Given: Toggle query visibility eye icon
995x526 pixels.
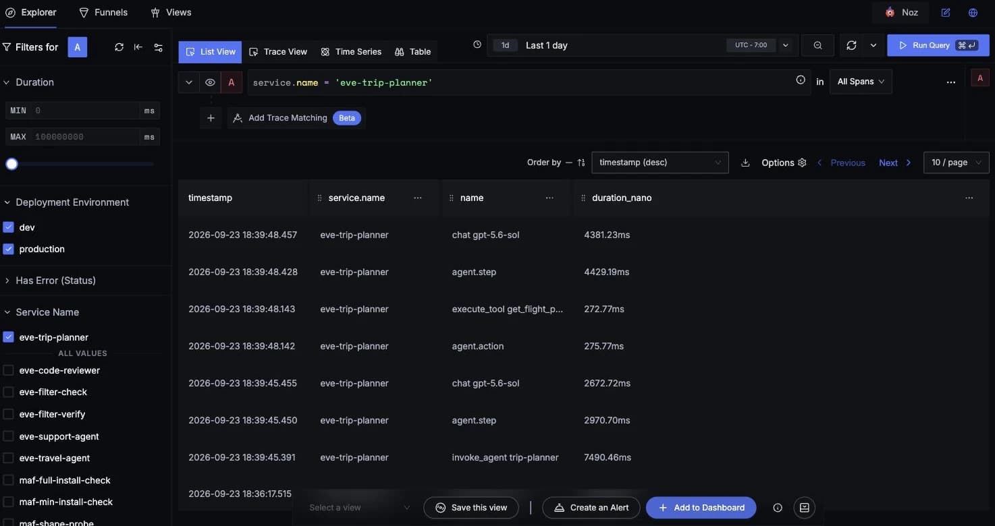Looking at the screenshot, I should pos(211,82).
